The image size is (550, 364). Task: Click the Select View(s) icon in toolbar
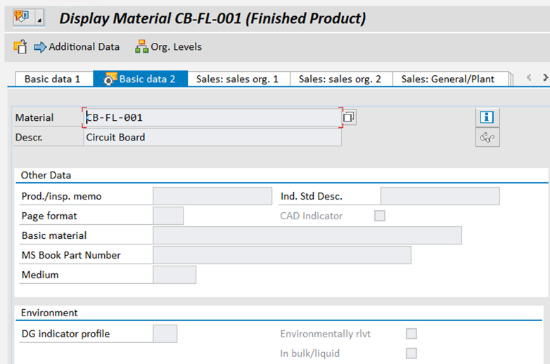[x=20, y=46]
